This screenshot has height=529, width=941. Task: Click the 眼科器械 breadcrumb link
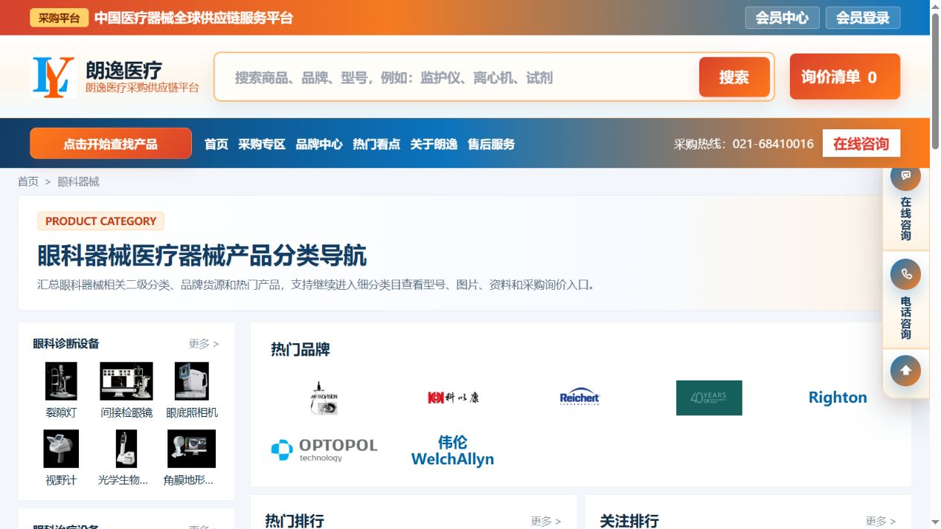click(78, 181)
